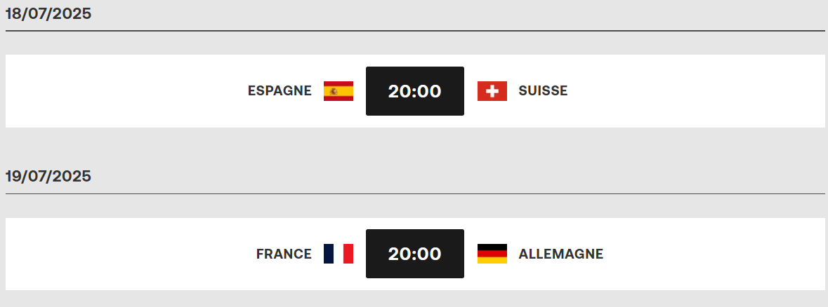Select the 18/07/2025 date heading
This screenshot has height=307, width=828.
48,14
